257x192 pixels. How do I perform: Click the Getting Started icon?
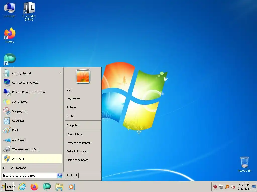(6, 73)
